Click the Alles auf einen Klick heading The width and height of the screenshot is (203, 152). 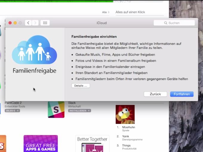130,12
